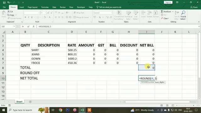Open the File tab
Image resolution: width=201 pixels, height=113 pixels.
[4, 7]
